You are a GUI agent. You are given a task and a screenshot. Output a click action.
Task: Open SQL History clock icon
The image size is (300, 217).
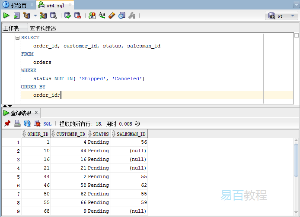coord(122,16)
